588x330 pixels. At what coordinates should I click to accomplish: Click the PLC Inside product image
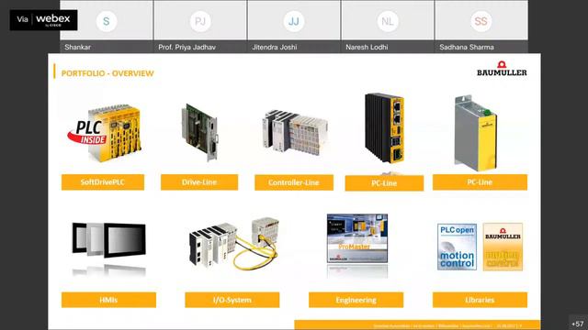[x=105, y=133]
